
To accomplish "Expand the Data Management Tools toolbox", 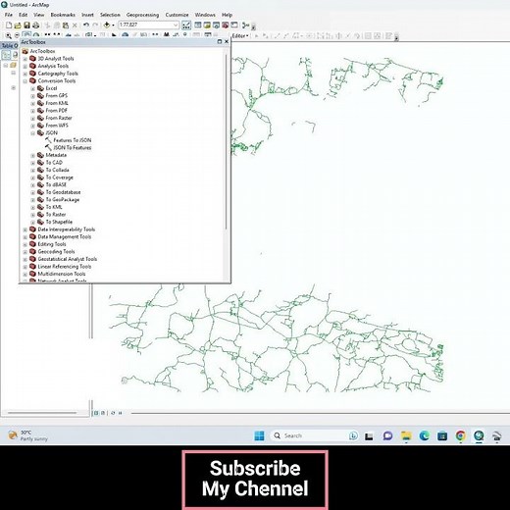I will pyautogui.click(x=25, y=237).
